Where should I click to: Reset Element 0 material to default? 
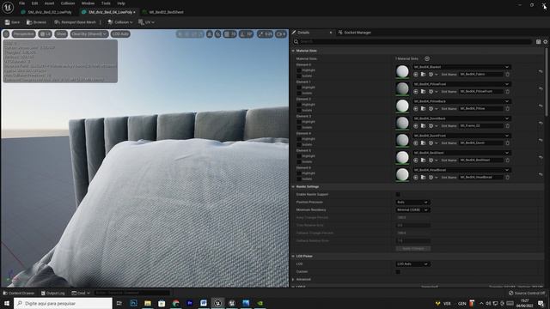541,71
